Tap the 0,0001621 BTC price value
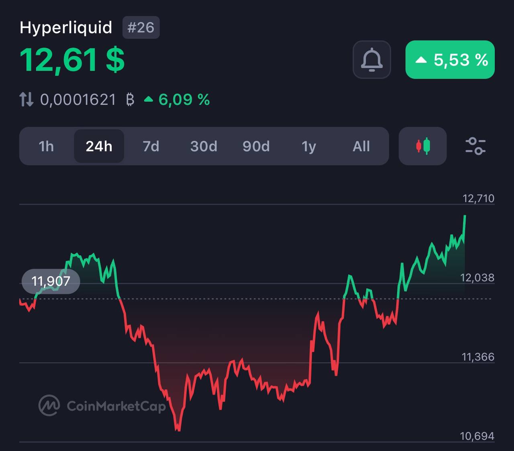The width and height of the screenshot is (514, 451). (87, 99)
